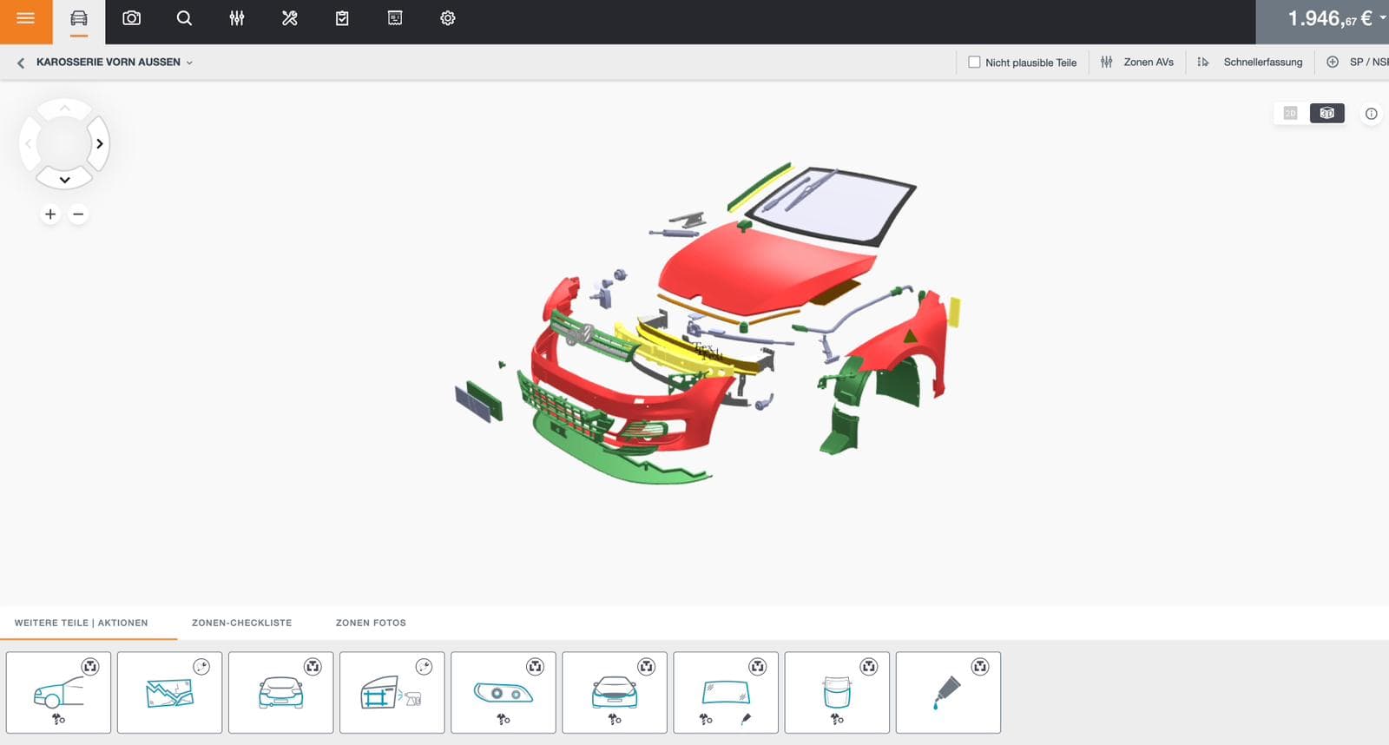Open the hamburger main menu
This screenshot has width=1389, height=745.
click(x=26, y=19)
